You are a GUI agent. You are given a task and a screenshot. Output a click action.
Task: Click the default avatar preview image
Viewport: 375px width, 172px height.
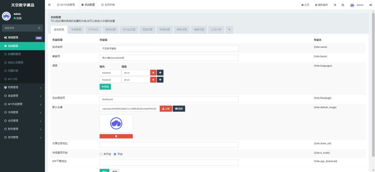116,123
